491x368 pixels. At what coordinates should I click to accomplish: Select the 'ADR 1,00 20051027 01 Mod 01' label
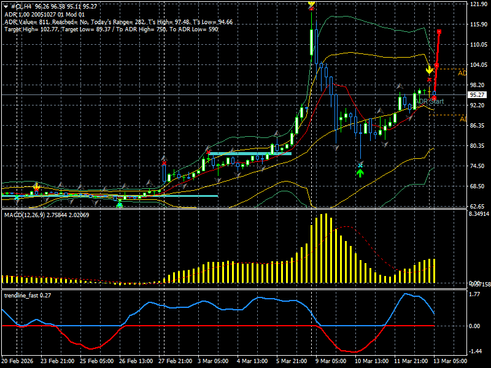(x=44, y=14)
